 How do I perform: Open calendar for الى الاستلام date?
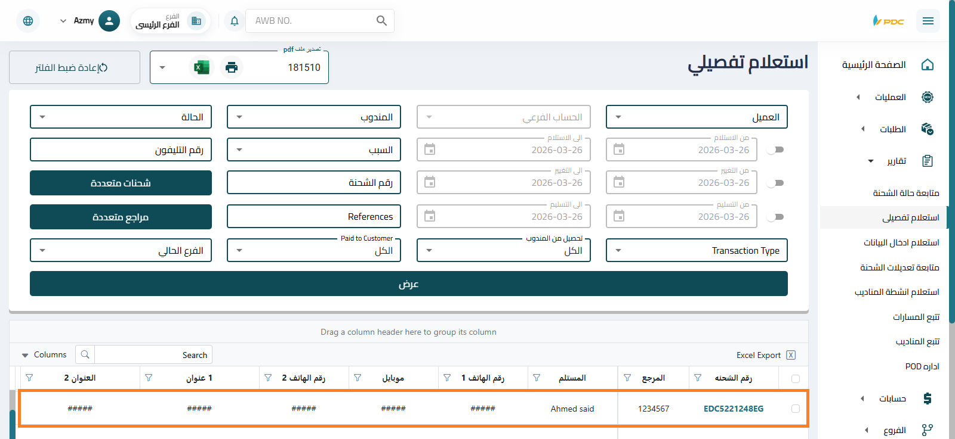[430, 150]
